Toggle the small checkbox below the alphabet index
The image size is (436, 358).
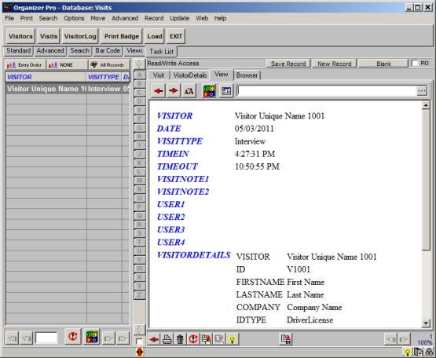click(x=139, y=342)
